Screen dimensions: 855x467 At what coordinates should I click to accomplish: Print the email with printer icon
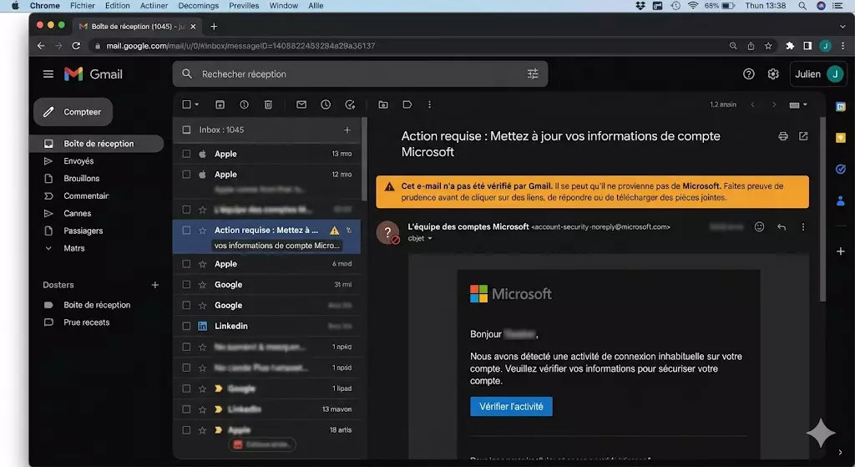[x=783, y=136]
